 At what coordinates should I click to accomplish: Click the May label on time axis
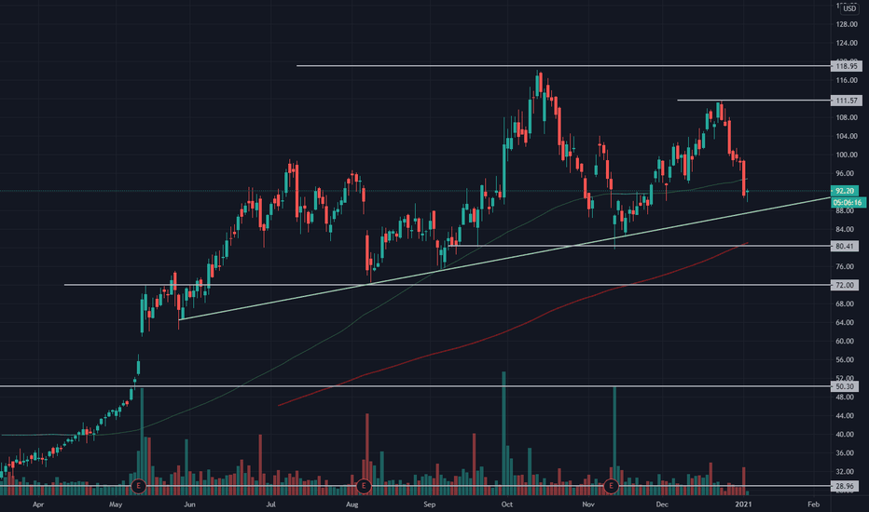pos(116,505)
